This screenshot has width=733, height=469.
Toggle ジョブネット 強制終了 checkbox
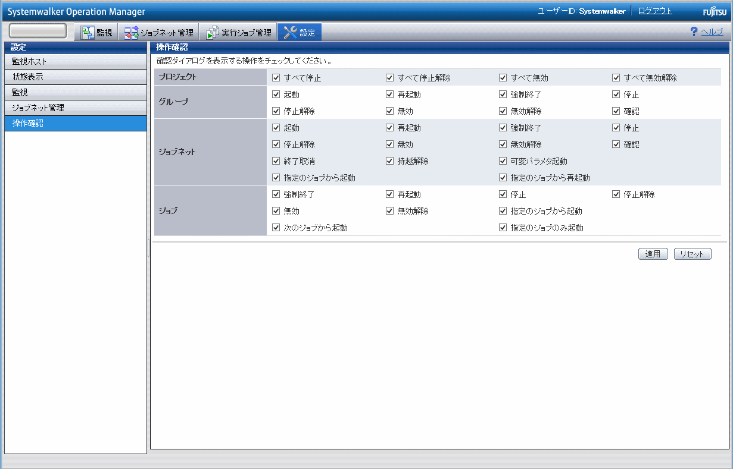[503, 127]
